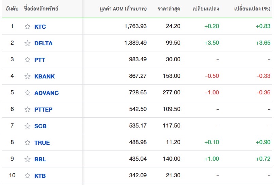Viewport: 277px width, 185px height.
Task: Sort by มูลค่า AOM (ล้านบาท) header
Action: coord(123,8)
